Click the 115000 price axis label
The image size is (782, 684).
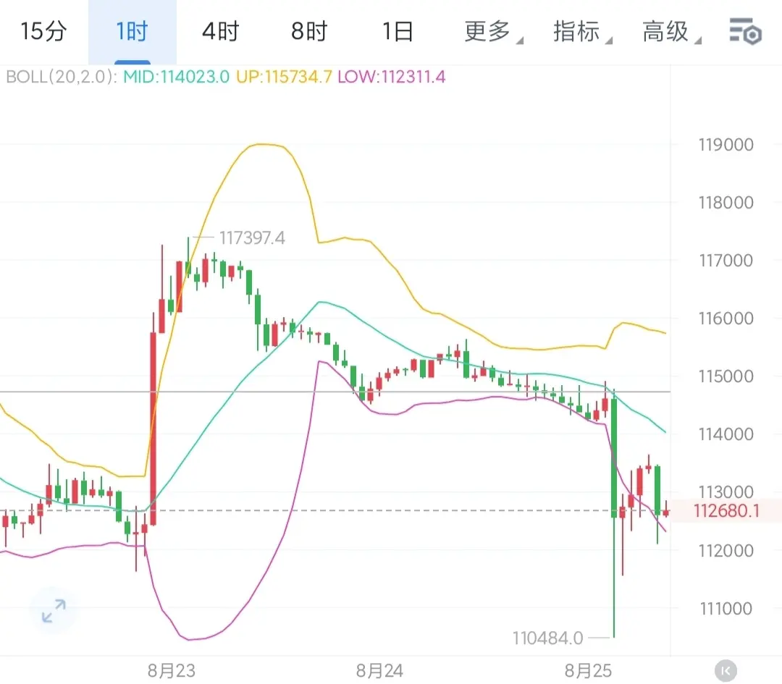coord(726,376)
